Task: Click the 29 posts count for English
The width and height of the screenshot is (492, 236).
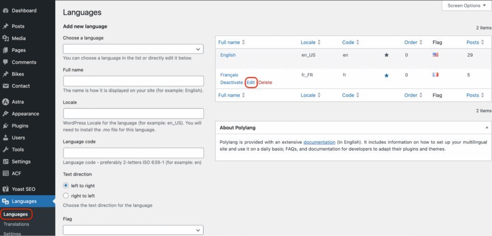Action: 470,55
